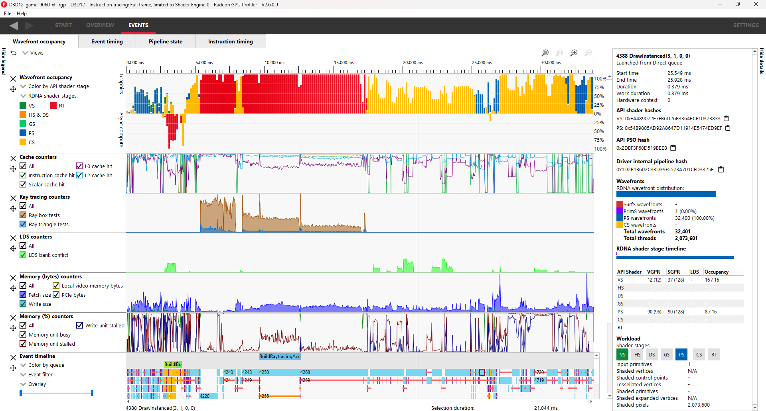Copy the driver internal pipeline hash
Image resolution: width=766 pixels, height=411 pixels.
coord(721,170)
